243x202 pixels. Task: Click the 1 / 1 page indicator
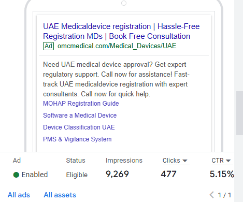[224, 195]
